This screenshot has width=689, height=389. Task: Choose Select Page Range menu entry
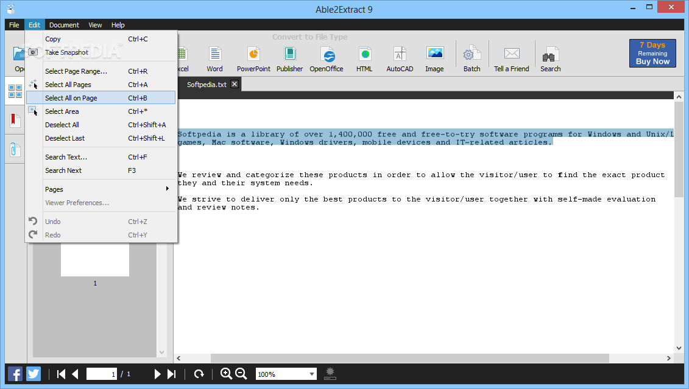point(101,71)
